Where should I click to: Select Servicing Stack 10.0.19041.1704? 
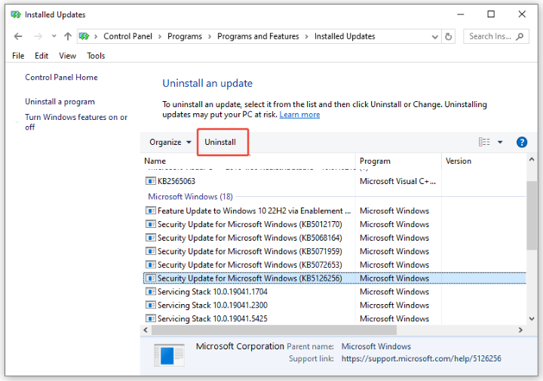(335, 292)
